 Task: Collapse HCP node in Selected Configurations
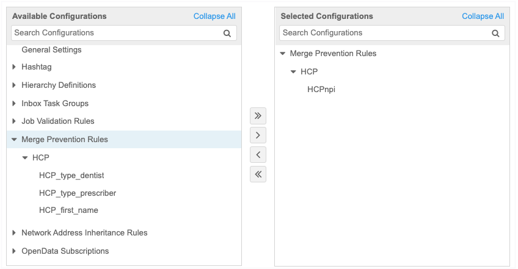tap(293, 72)
